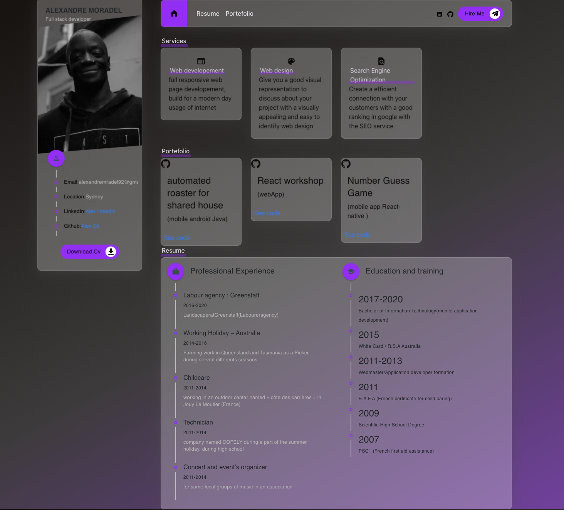Click the 2015 White Card entry year
The image size is (564, 510).
pos(369,335)
